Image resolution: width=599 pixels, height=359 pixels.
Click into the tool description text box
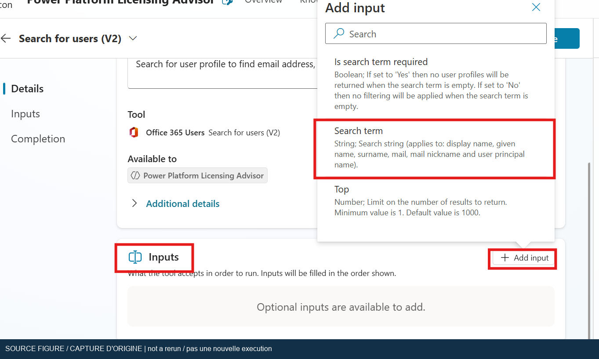pos(222,73)
